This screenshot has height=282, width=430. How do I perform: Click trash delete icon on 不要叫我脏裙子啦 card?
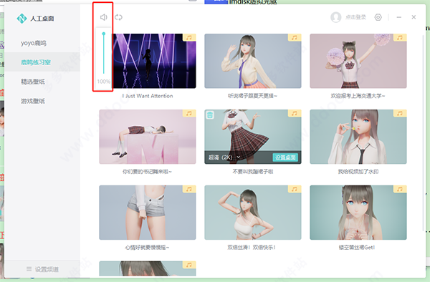tap(210, 115)
